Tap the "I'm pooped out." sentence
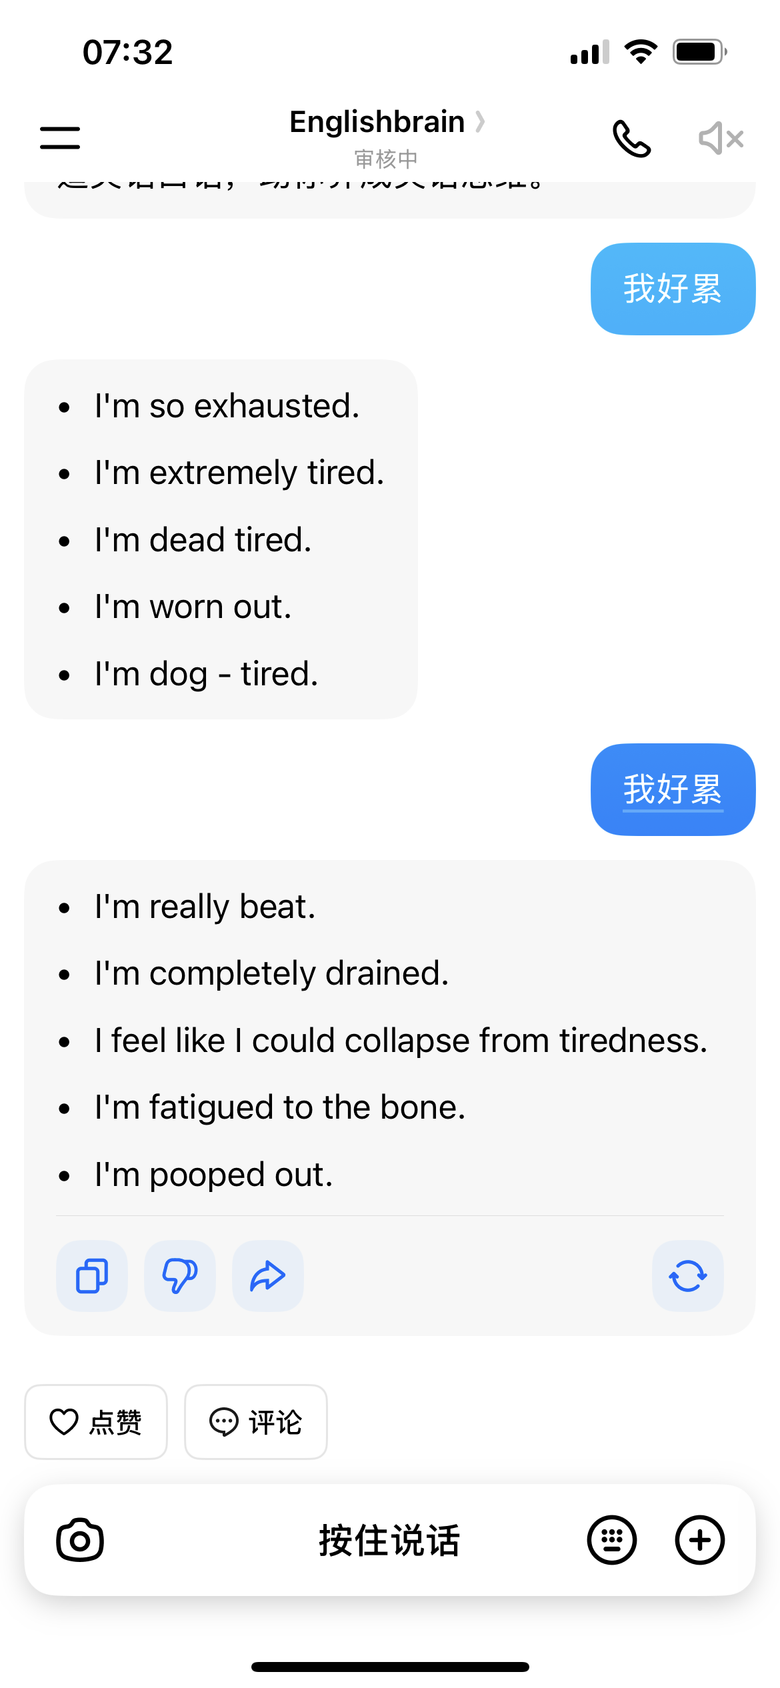The image size is (780, 1688). [213, 1174]
